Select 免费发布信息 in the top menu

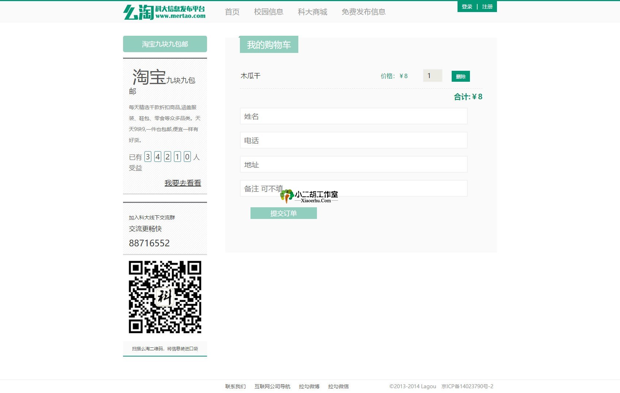click(364, 12)
